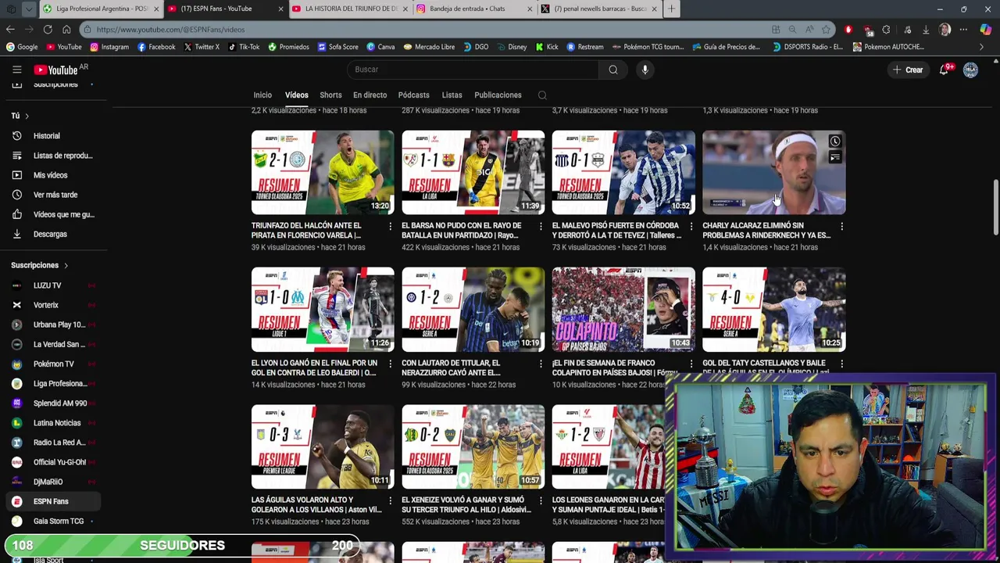Screen dimensions: 1000x563
Task: Go back in the browser
Action: (x=10, y=30)
